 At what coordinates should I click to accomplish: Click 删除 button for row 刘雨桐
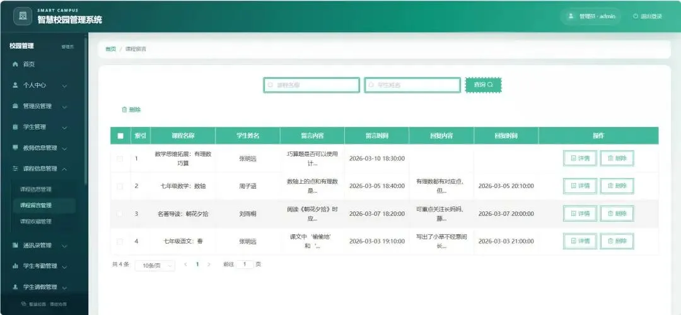pos(617,213)
